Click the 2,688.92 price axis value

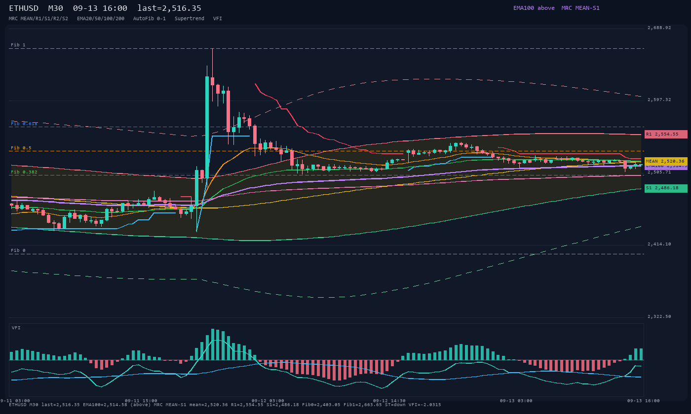(659, 28)
